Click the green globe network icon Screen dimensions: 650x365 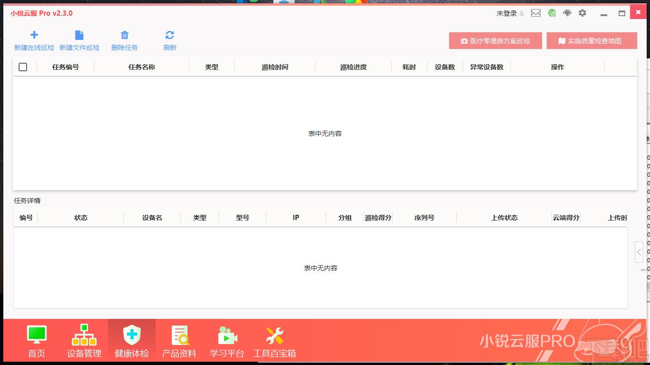pos(552,13)
